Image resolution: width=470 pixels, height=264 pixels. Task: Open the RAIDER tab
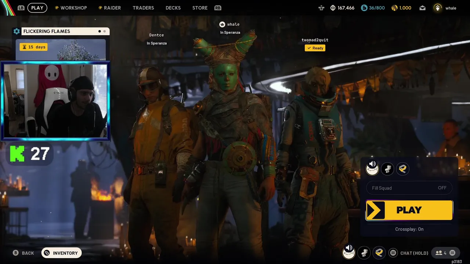[x=112, y=8]
